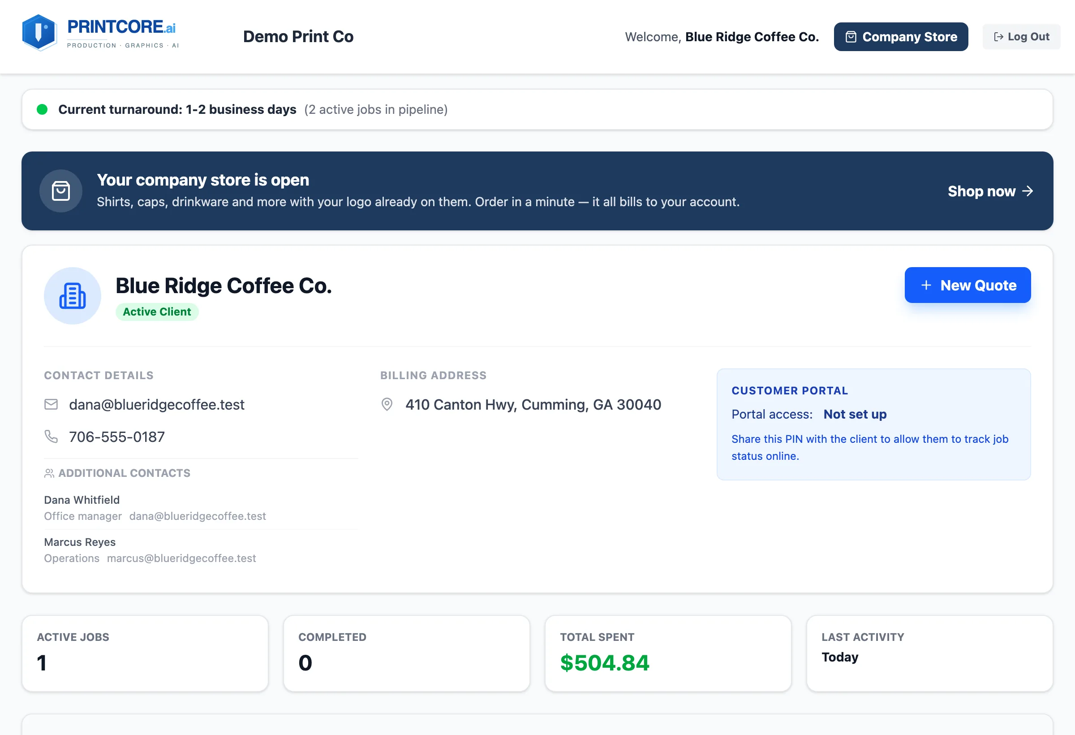This screenshot has width=1075, height=735.
Task: Click Portal access Not set up status
Action: point(855,414)
